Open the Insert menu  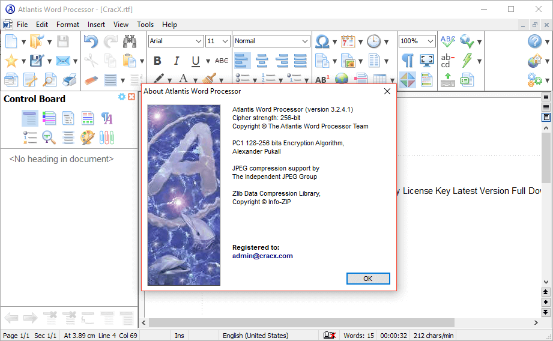pyautogui.click(x=96, y=25)
